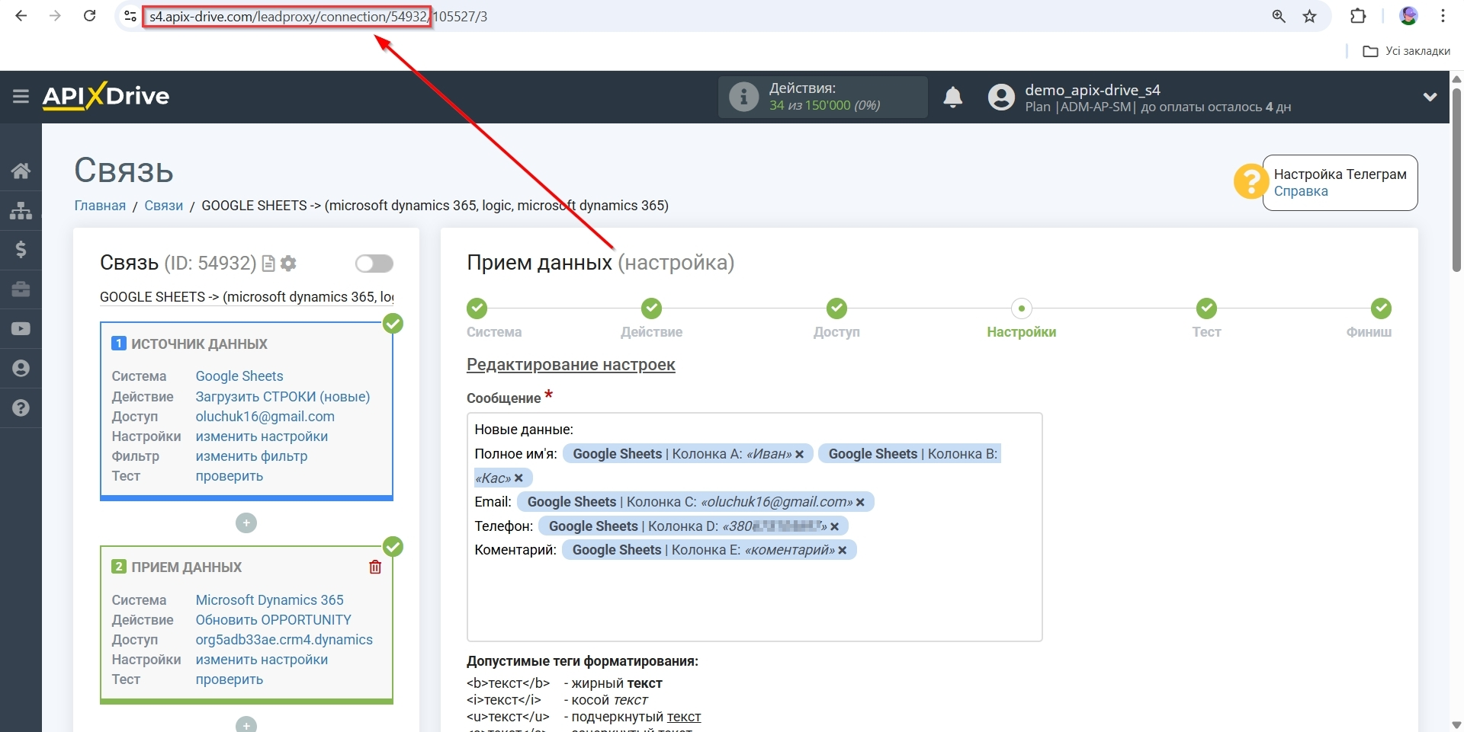The height and width of the screenshot is (732, 1464).
Task: Go to Тест step
Action: pos(1206,308)
